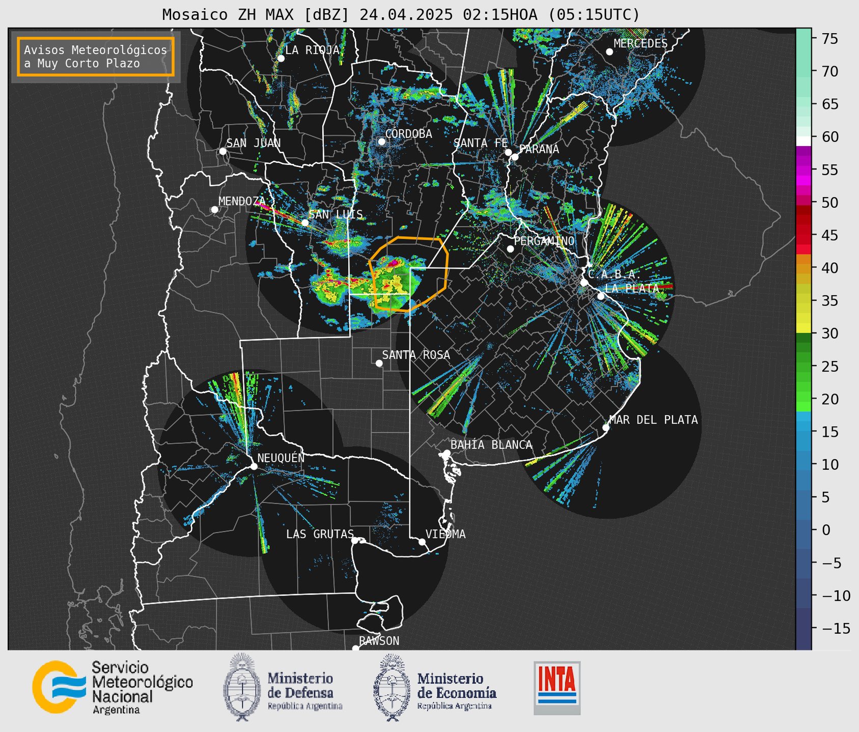Click the SAN JUAN city marker
859x732 pixels.
tap(223, 151)
